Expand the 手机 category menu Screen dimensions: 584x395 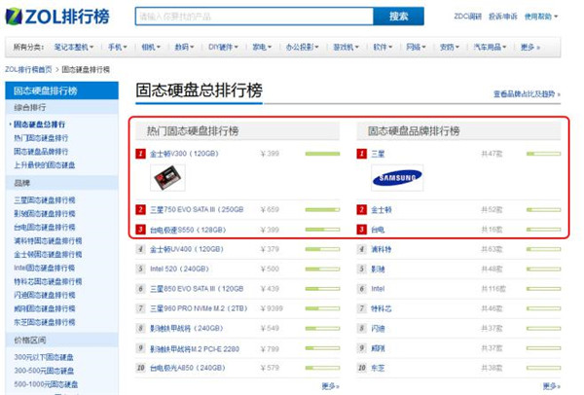click(x=118, y=47)
